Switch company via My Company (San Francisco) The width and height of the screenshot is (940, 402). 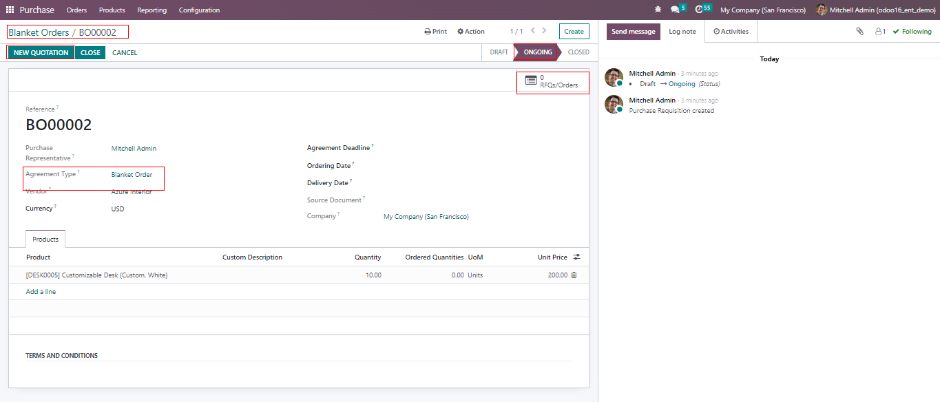pyautogui.click(x=762, y=10)
